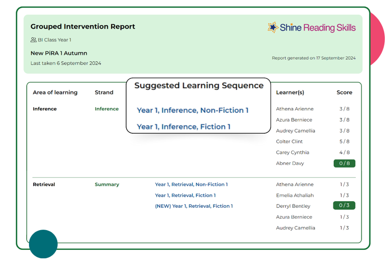Click the Learner(s) column header
Viewport: 389px width, 261px height.
point(290,93)
